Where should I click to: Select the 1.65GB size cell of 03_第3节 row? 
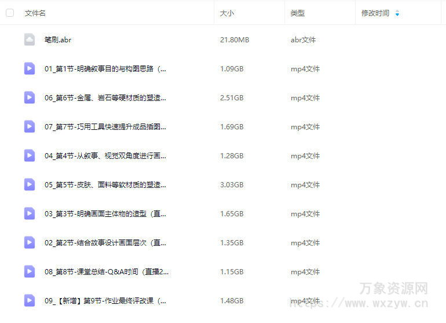232,214
